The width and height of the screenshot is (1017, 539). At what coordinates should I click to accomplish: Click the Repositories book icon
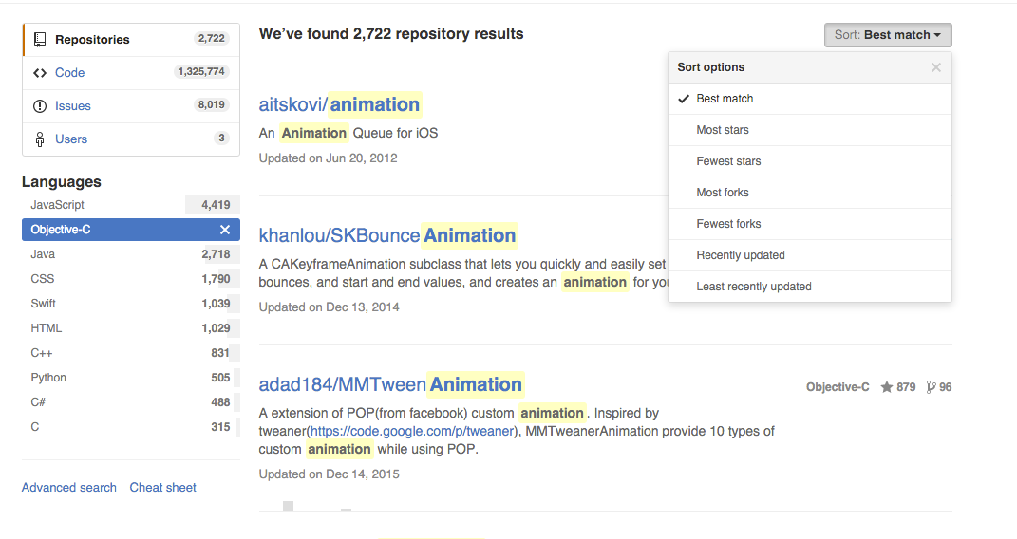tap(40, 40)
